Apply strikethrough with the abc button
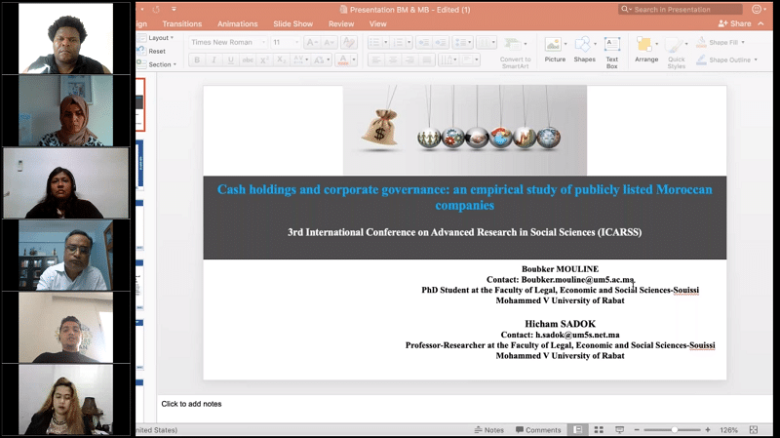Image resolution: width=780 pixels, height=438 pixels. tap(248, 60)
